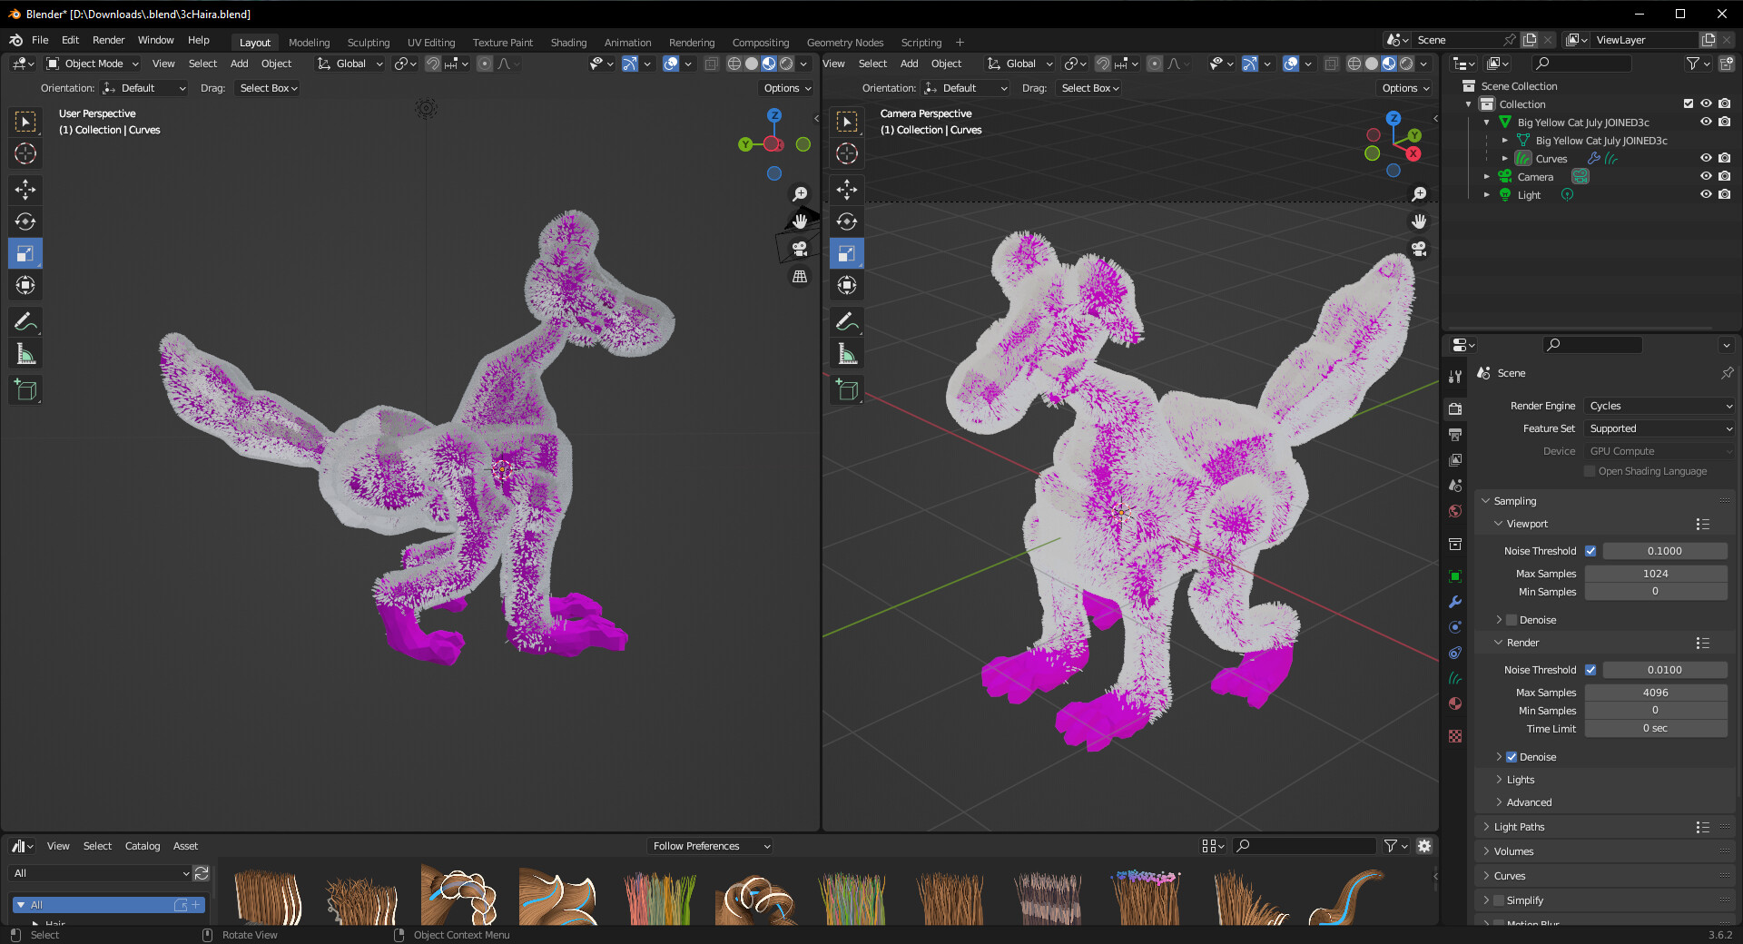Select the Cursor tool in left viewport
The height and width of the screenshot is (944, 1743).
click(x=25, y=153)
